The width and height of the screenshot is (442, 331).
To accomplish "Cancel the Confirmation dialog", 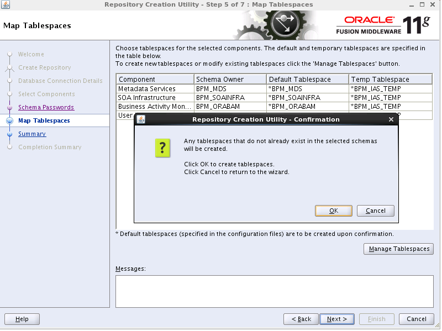I will coord(376,211).
